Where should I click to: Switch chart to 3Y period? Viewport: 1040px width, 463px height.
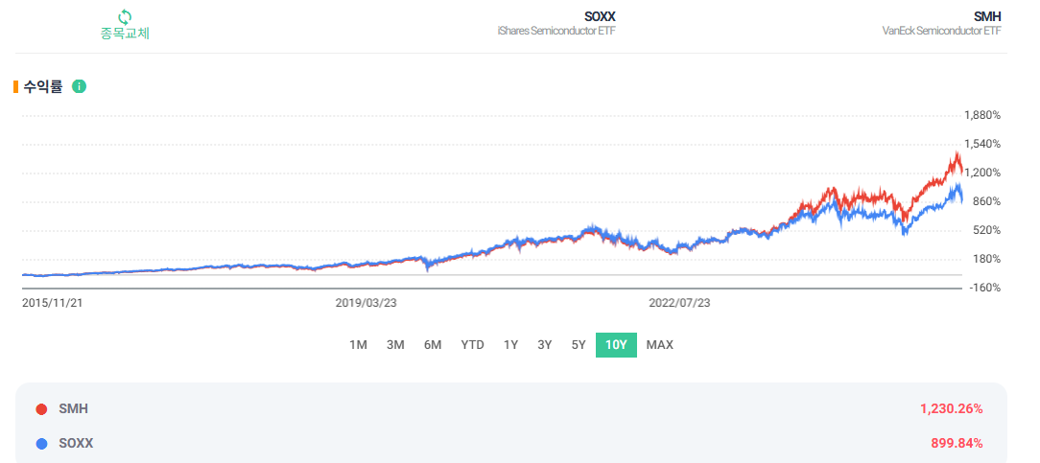(545, 344)
